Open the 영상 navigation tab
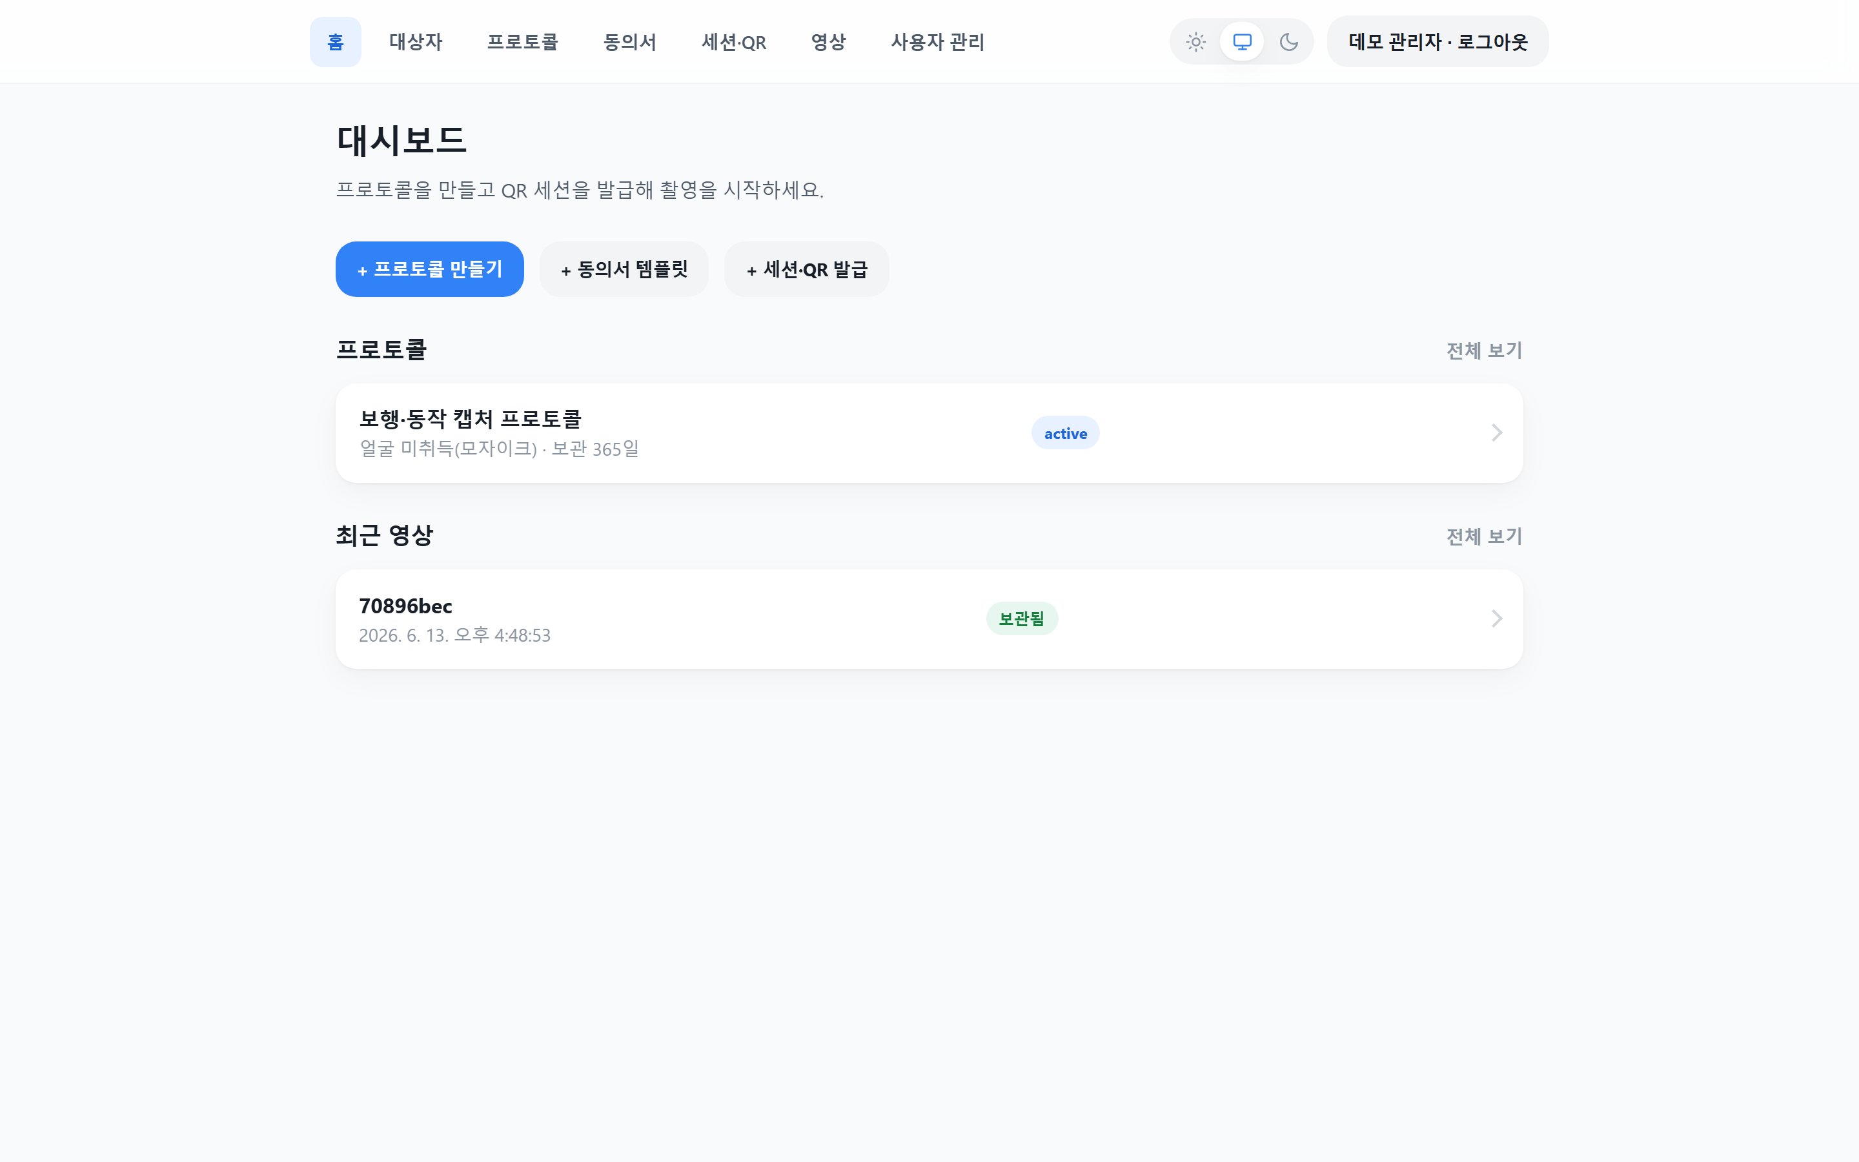 coord(828,41)
